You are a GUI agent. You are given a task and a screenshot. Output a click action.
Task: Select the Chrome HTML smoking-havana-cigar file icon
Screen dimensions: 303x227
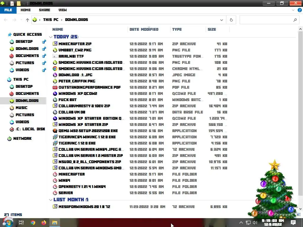click(x=55, y=69)
